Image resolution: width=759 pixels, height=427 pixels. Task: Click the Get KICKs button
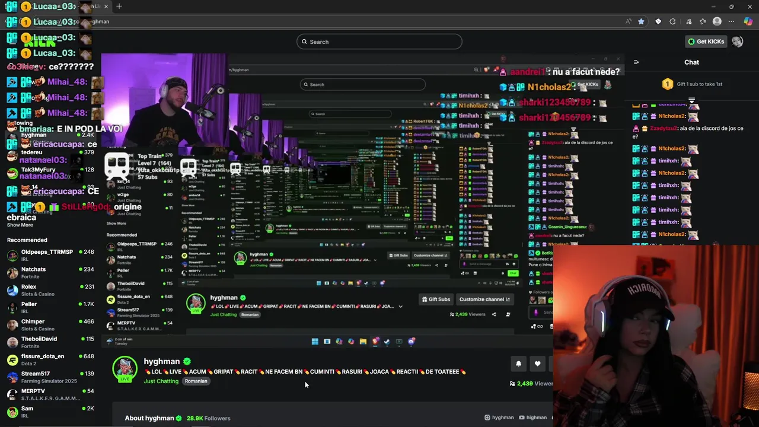click(x=706, y=42)
